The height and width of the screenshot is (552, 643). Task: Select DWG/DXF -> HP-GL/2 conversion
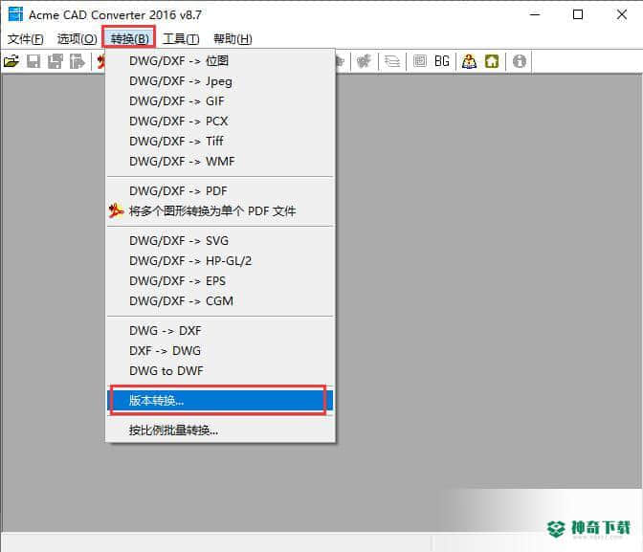coord(220,260)
